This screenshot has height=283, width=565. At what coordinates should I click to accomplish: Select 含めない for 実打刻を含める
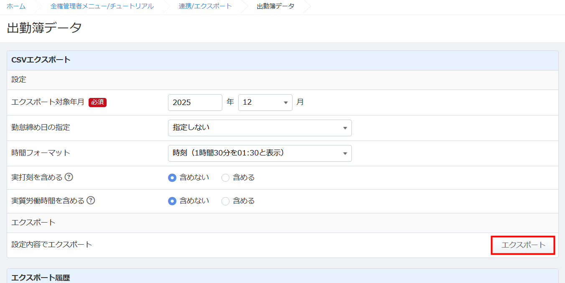click(x=172, y=178)
